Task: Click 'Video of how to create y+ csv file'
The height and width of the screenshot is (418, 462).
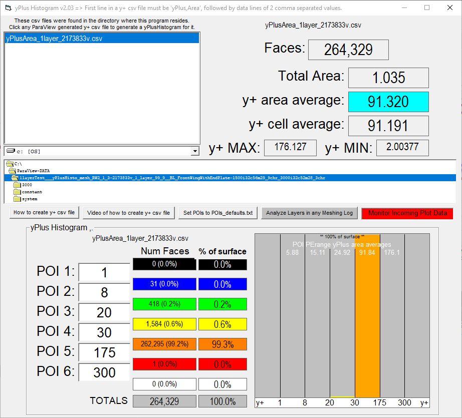Action: 128,213
